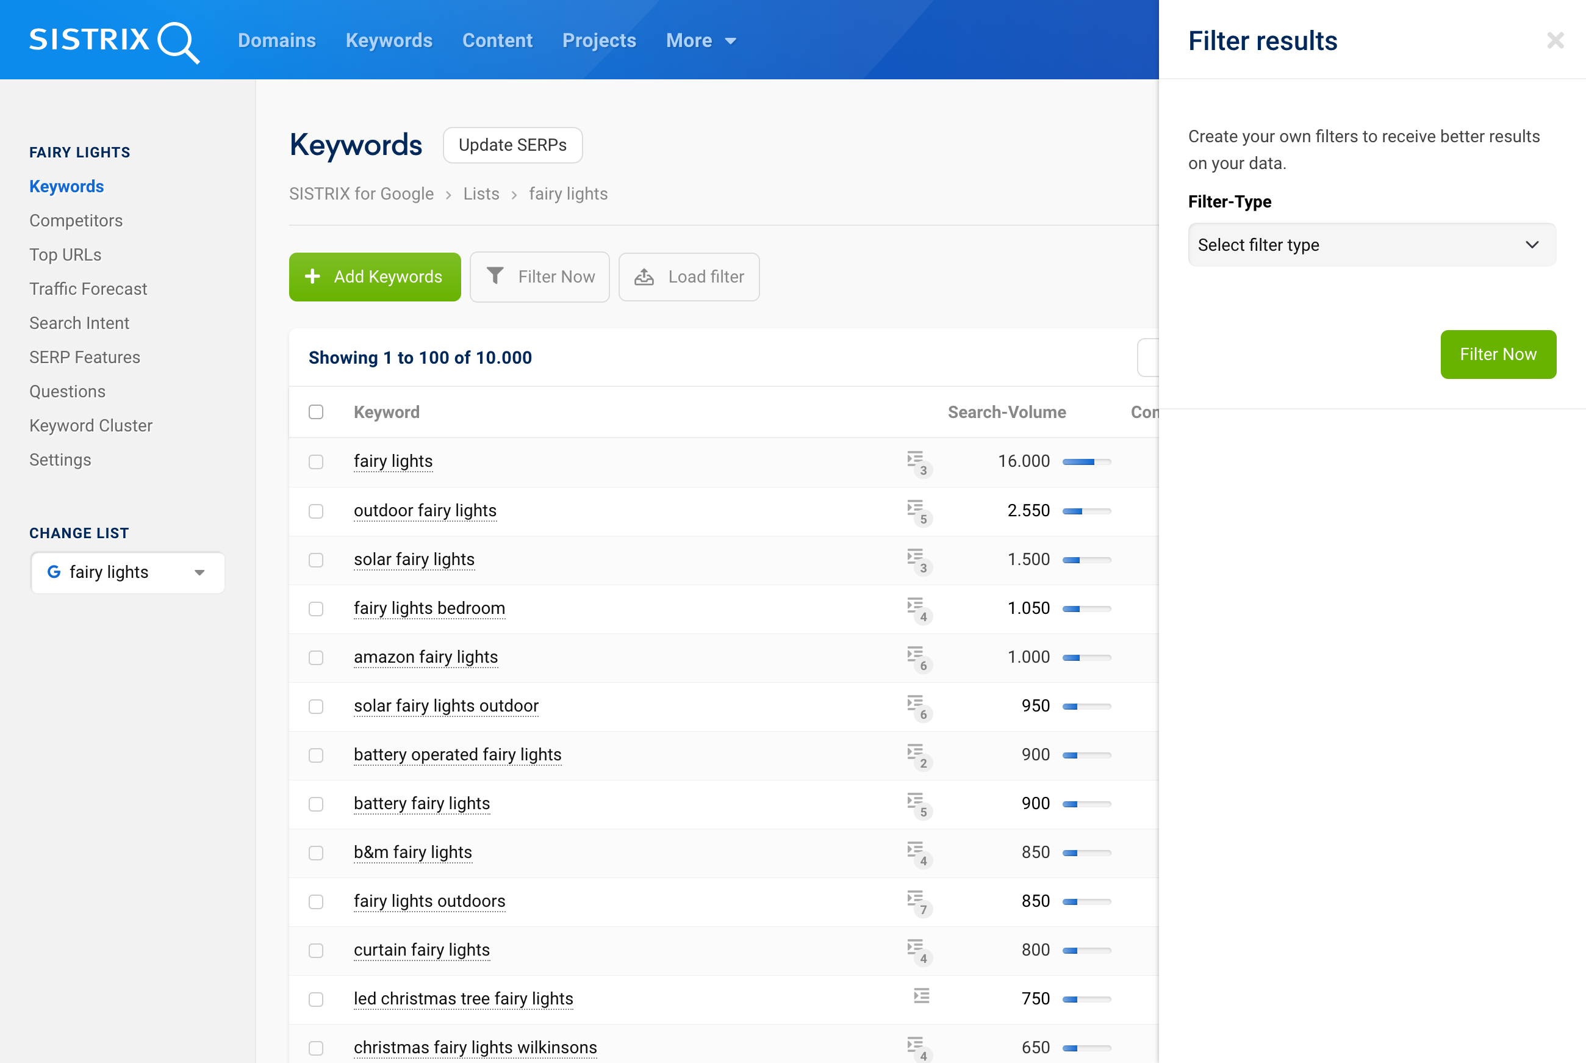Click the intent icon next to b&m fairy lights
The height and width of the screenshot is (1063, 1586).
pyautogui.click(x=919, y=852)
